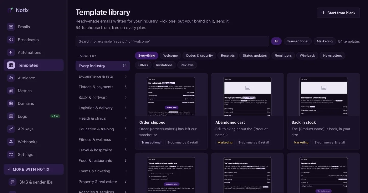Click the Metrics bar chart icon
368x193 pixels.
click(x=11, y=91)
